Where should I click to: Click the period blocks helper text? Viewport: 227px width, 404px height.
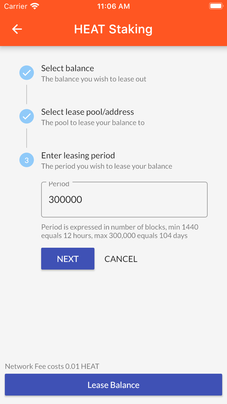click(120, 231)
